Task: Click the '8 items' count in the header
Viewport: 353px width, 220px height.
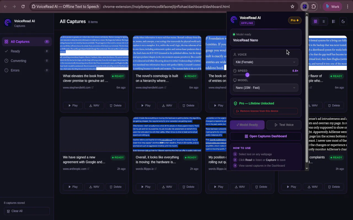Action: click(x=93, y=22)
